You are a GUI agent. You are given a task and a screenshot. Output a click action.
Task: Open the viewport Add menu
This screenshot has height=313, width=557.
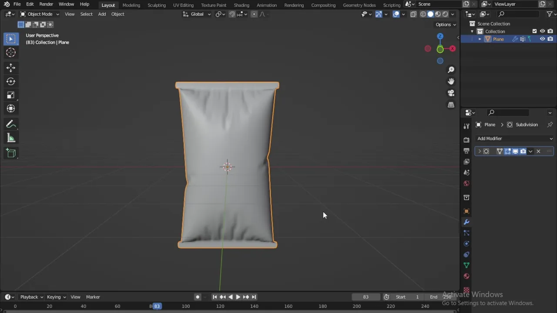(102, 14)
